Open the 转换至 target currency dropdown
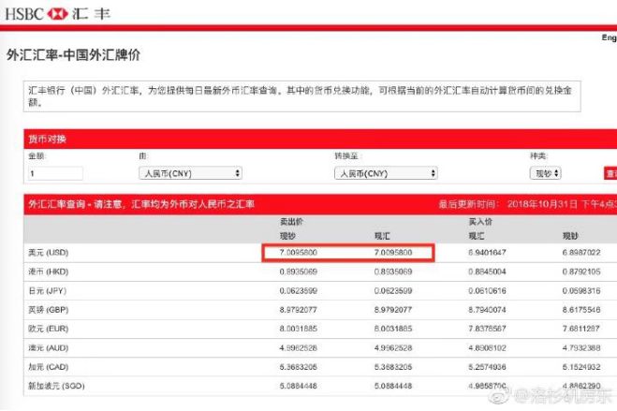 click(x=386, y=173)
